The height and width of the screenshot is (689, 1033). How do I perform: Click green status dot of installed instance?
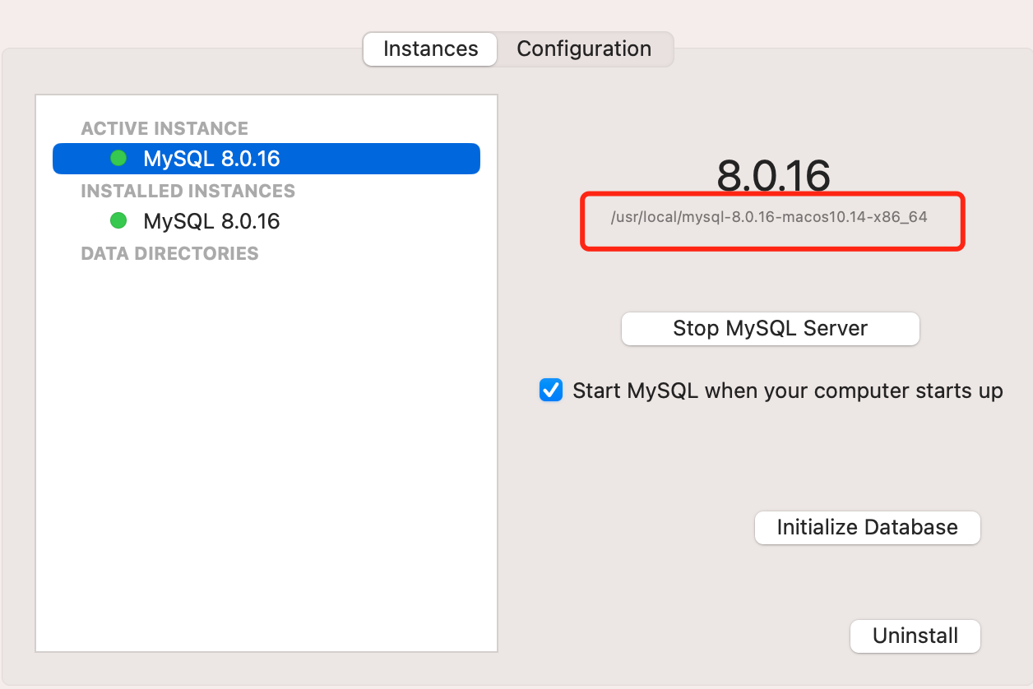pos(118,220)
